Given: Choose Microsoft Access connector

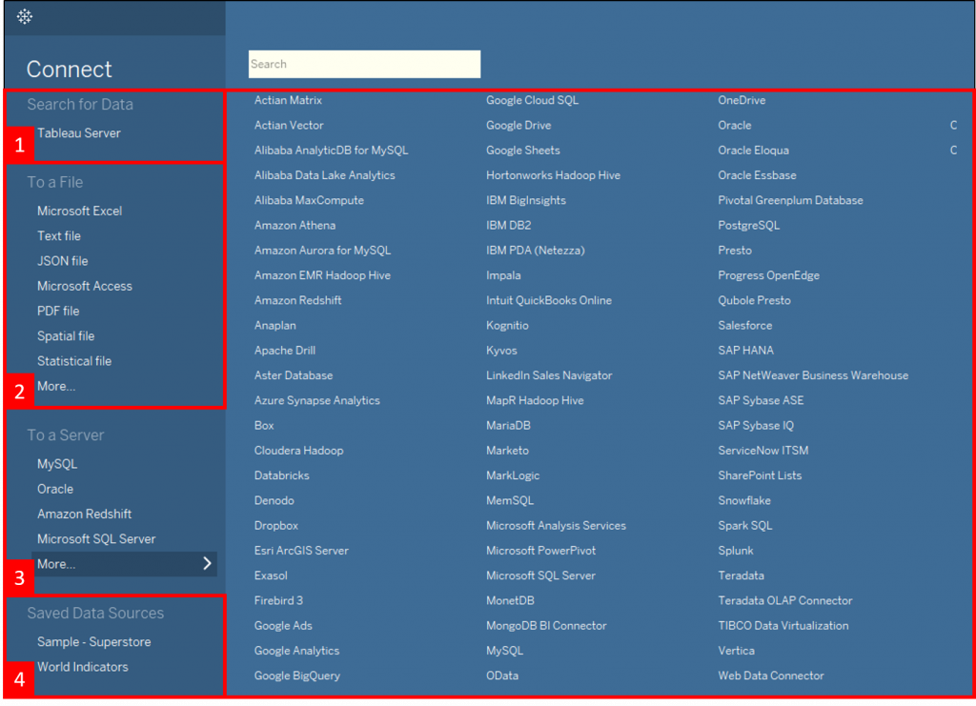Looking at the screenshot, I should point(85,286).
